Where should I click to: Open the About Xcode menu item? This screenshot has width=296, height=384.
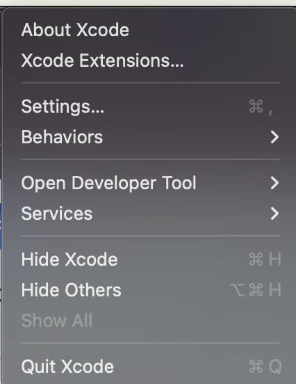(151, 30)
